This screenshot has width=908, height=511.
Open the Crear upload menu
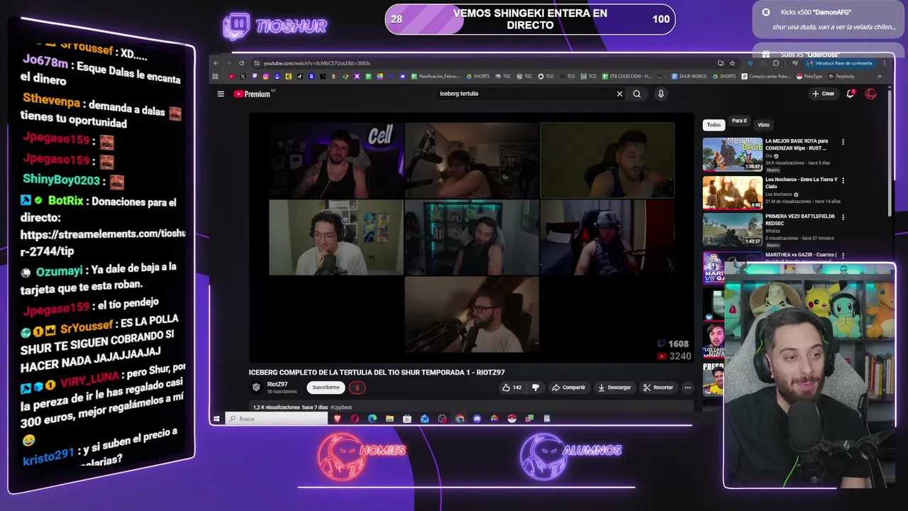tap(823, 94)
